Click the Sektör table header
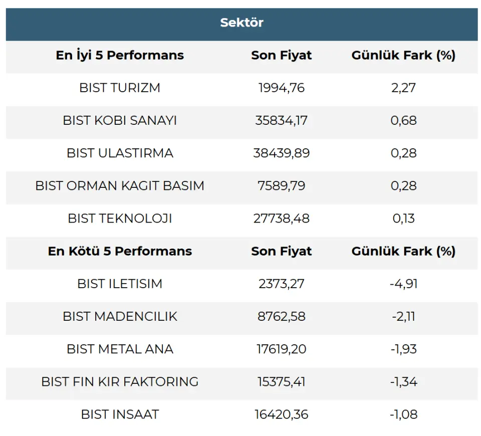481x436 pixels. point(242,23)
